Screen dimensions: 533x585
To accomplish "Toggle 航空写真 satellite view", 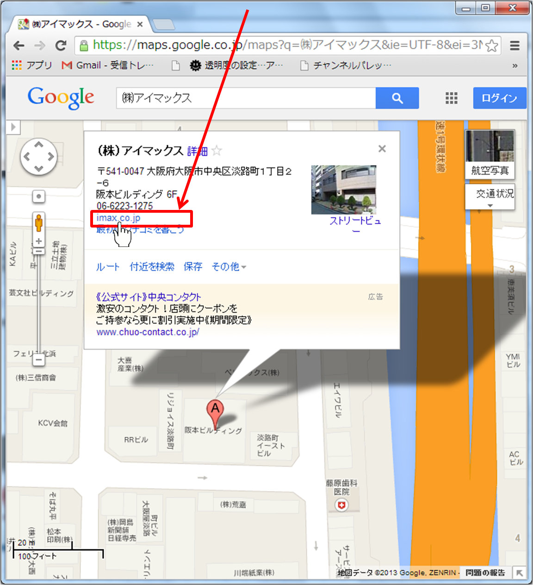I will (x=490, y=154).
